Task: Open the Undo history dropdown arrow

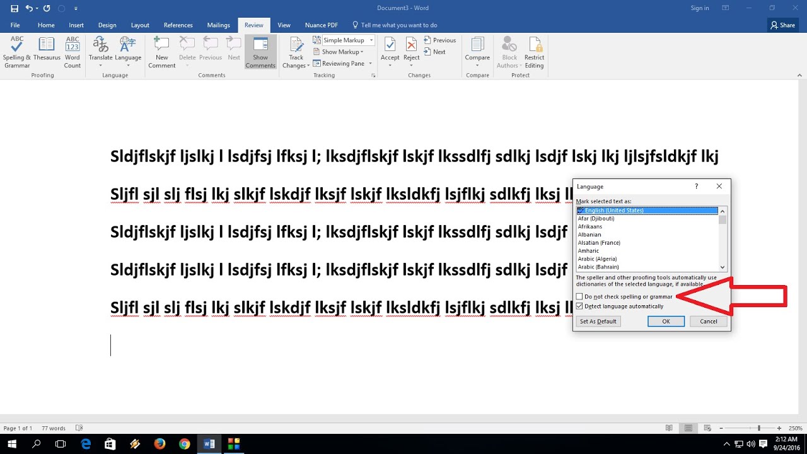Action: tap(37, 8)
